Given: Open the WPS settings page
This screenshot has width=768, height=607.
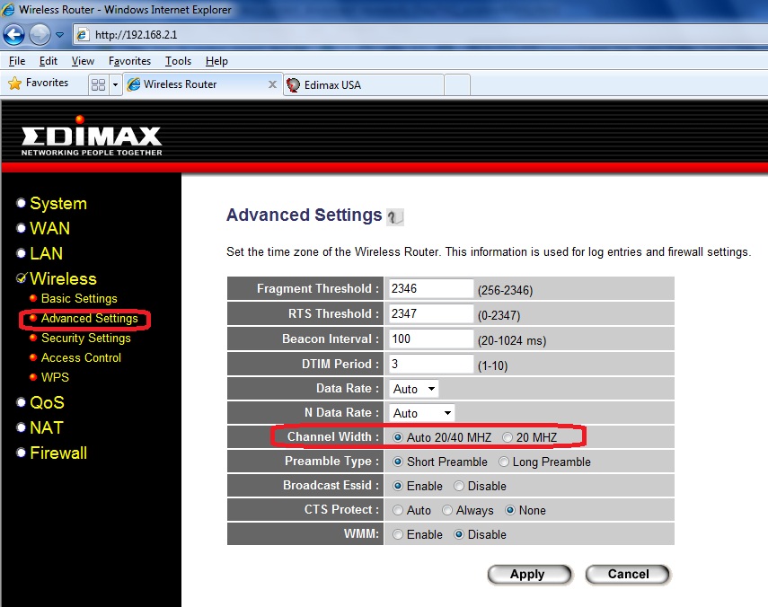Looking at the screenshot, I should (55, 377).
